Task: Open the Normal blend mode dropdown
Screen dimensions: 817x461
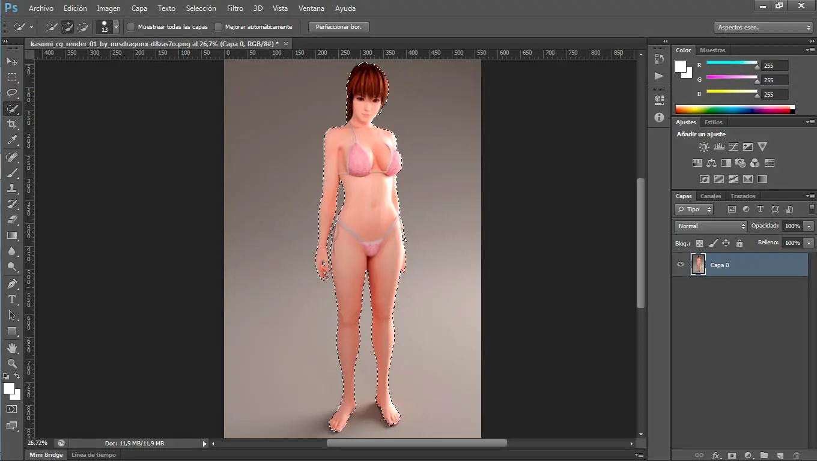Action: (x=711, y=226)
